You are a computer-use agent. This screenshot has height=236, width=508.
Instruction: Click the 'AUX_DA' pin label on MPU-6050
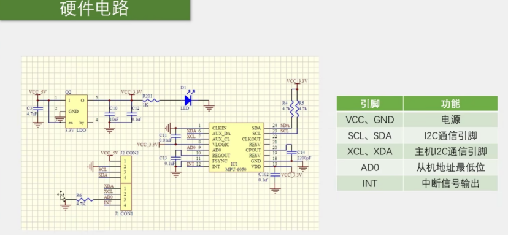click(221, 133)
